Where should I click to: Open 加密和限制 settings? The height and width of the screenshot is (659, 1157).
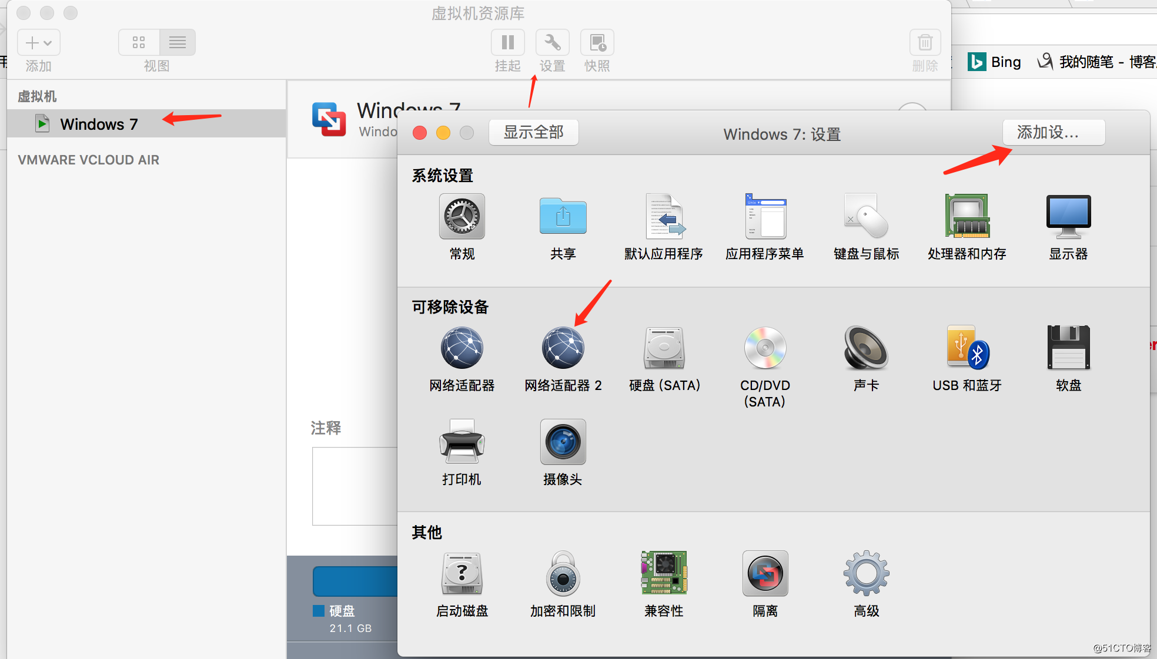pos(563,574)
